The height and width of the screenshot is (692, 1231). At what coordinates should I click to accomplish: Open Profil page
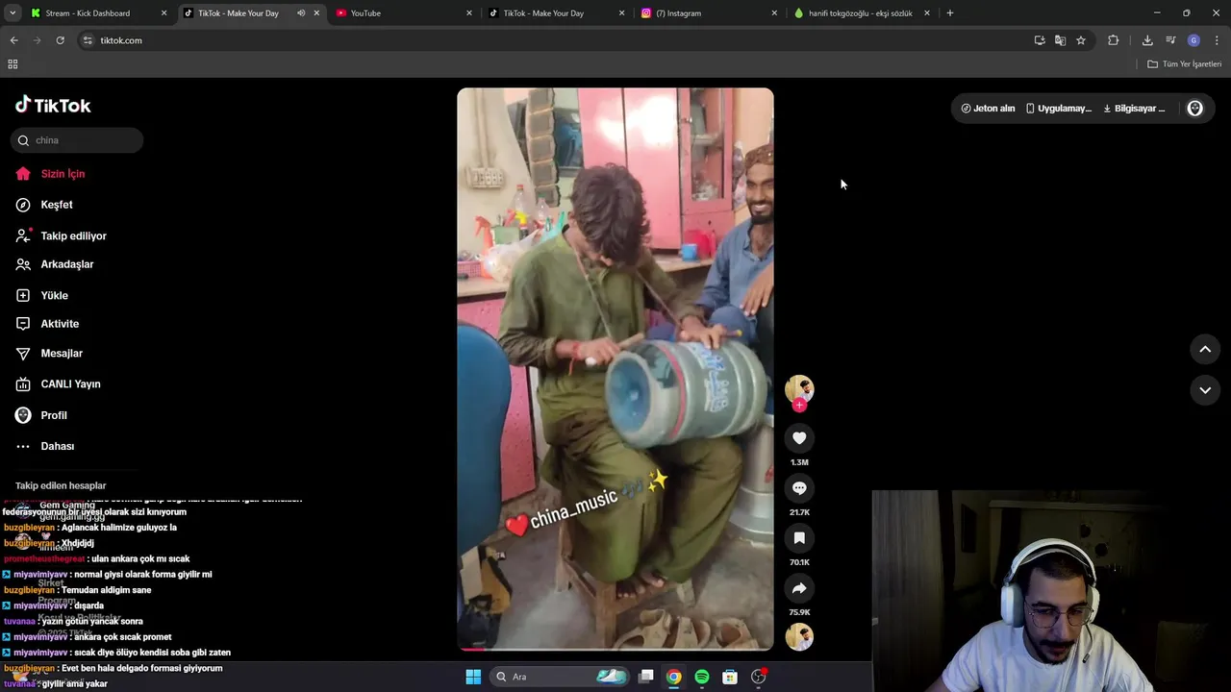tap(54, 415)
